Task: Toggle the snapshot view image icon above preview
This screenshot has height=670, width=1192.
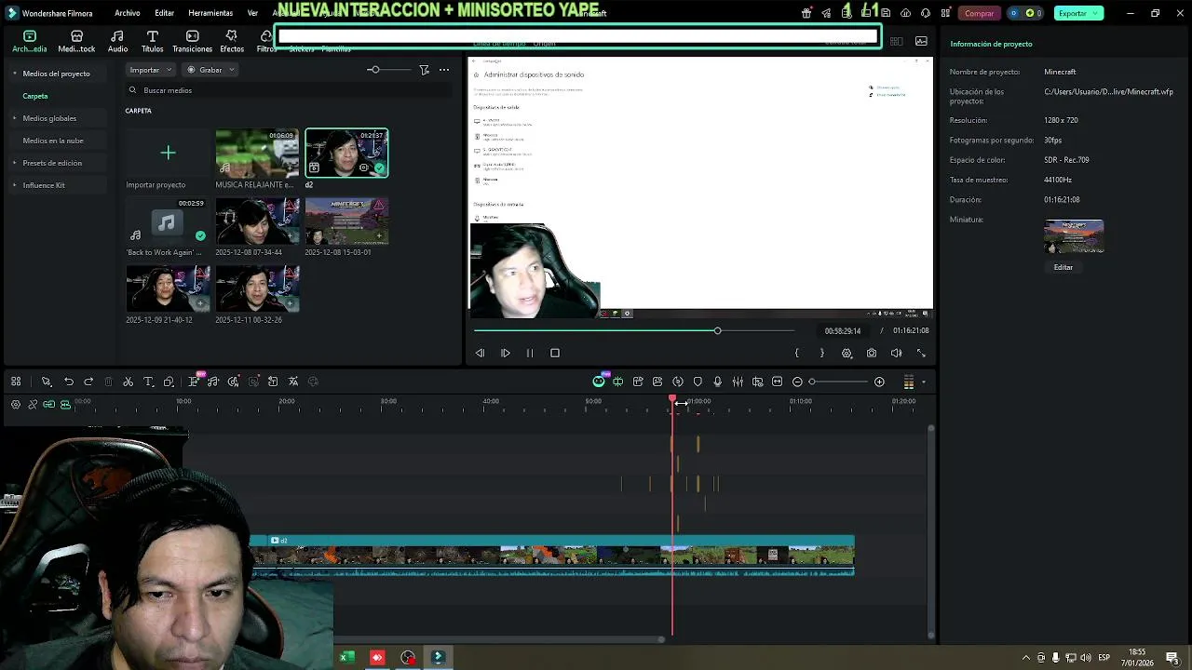Action: click(921, 41)
